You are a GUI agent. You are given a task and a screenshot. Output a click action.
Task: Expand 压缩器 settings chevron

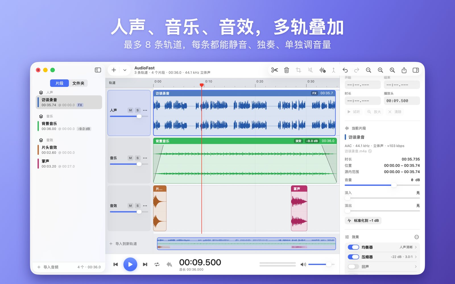click(416, 257)
